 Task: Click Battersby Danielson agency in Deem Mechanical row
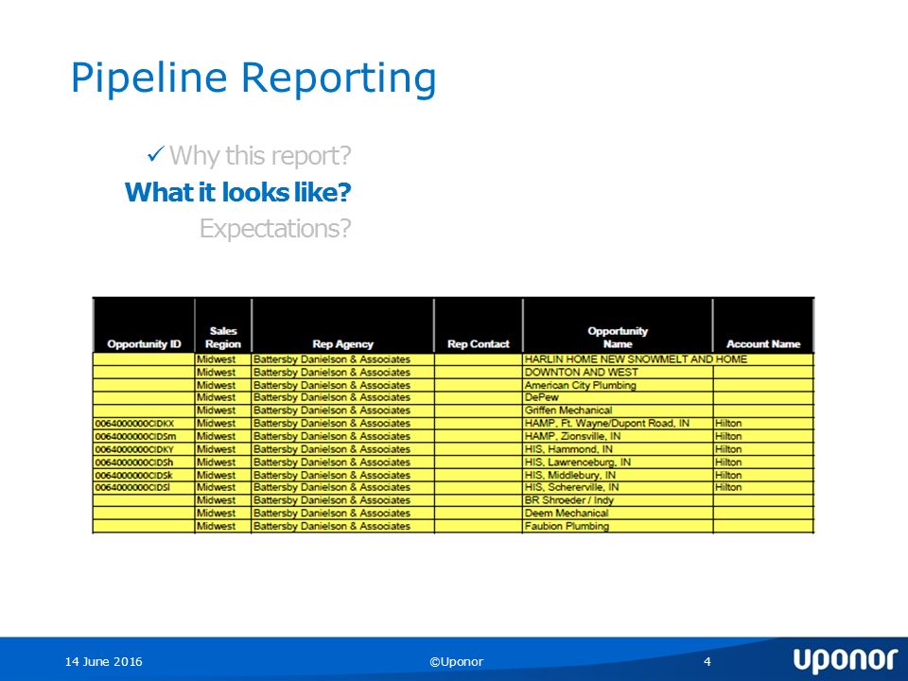[x=342, y=513]
